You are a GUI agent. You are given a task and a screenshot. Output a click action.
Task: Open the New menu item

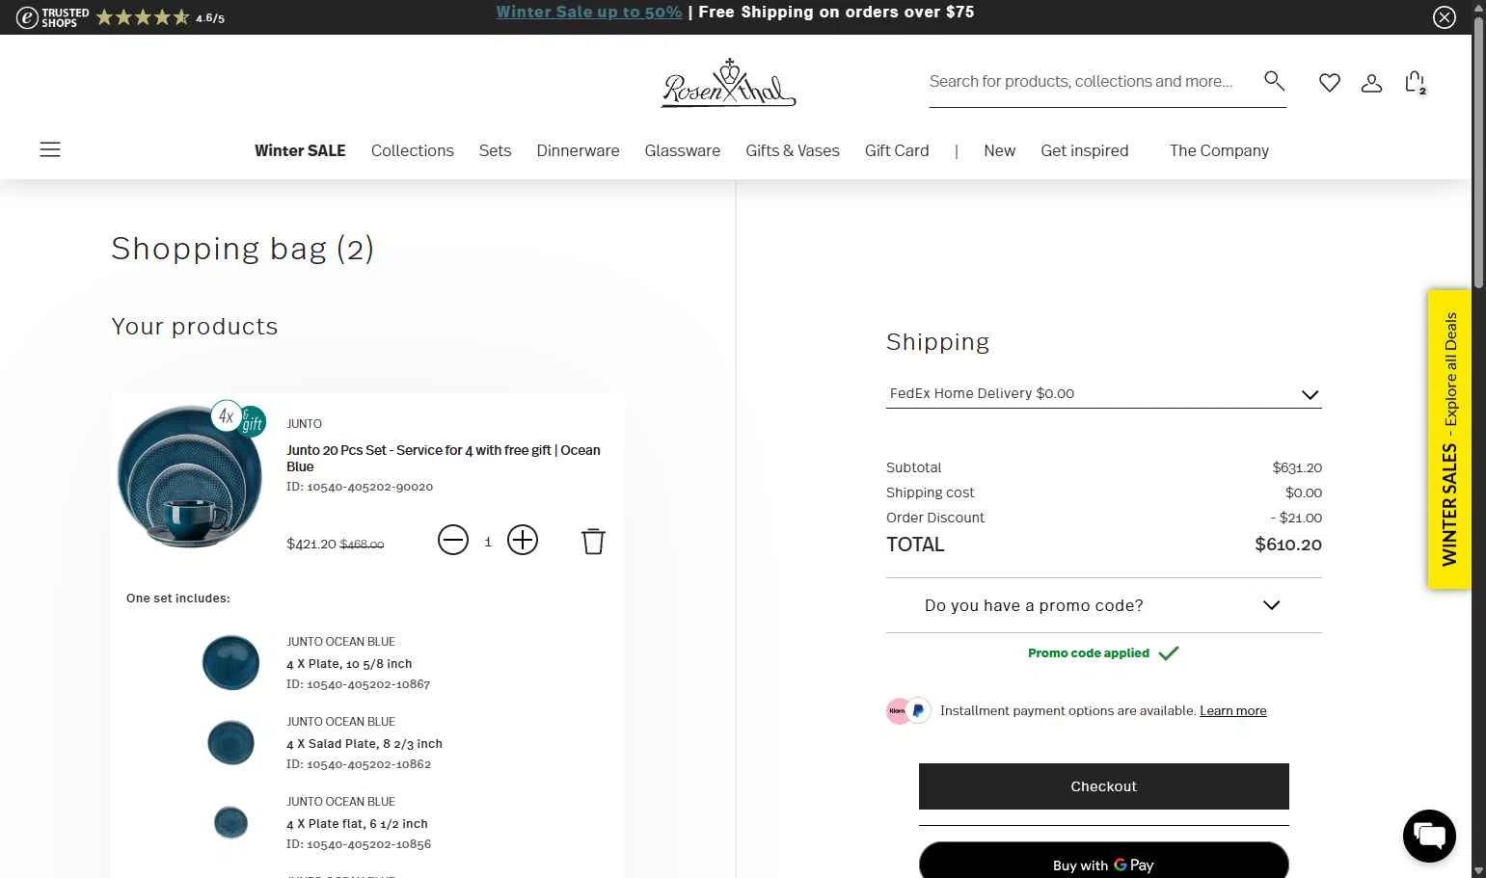[999, 150]
